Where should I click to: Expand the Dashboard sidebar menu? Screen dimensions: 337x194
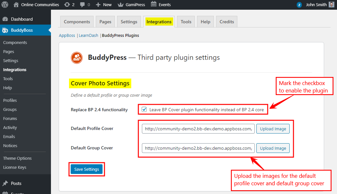[x=22, y=19]
